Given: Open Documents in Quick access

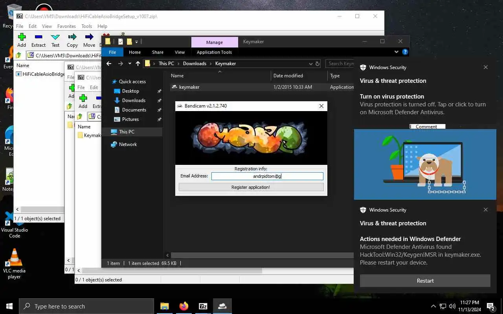Looking at the screenshot, I should (134, 110).
